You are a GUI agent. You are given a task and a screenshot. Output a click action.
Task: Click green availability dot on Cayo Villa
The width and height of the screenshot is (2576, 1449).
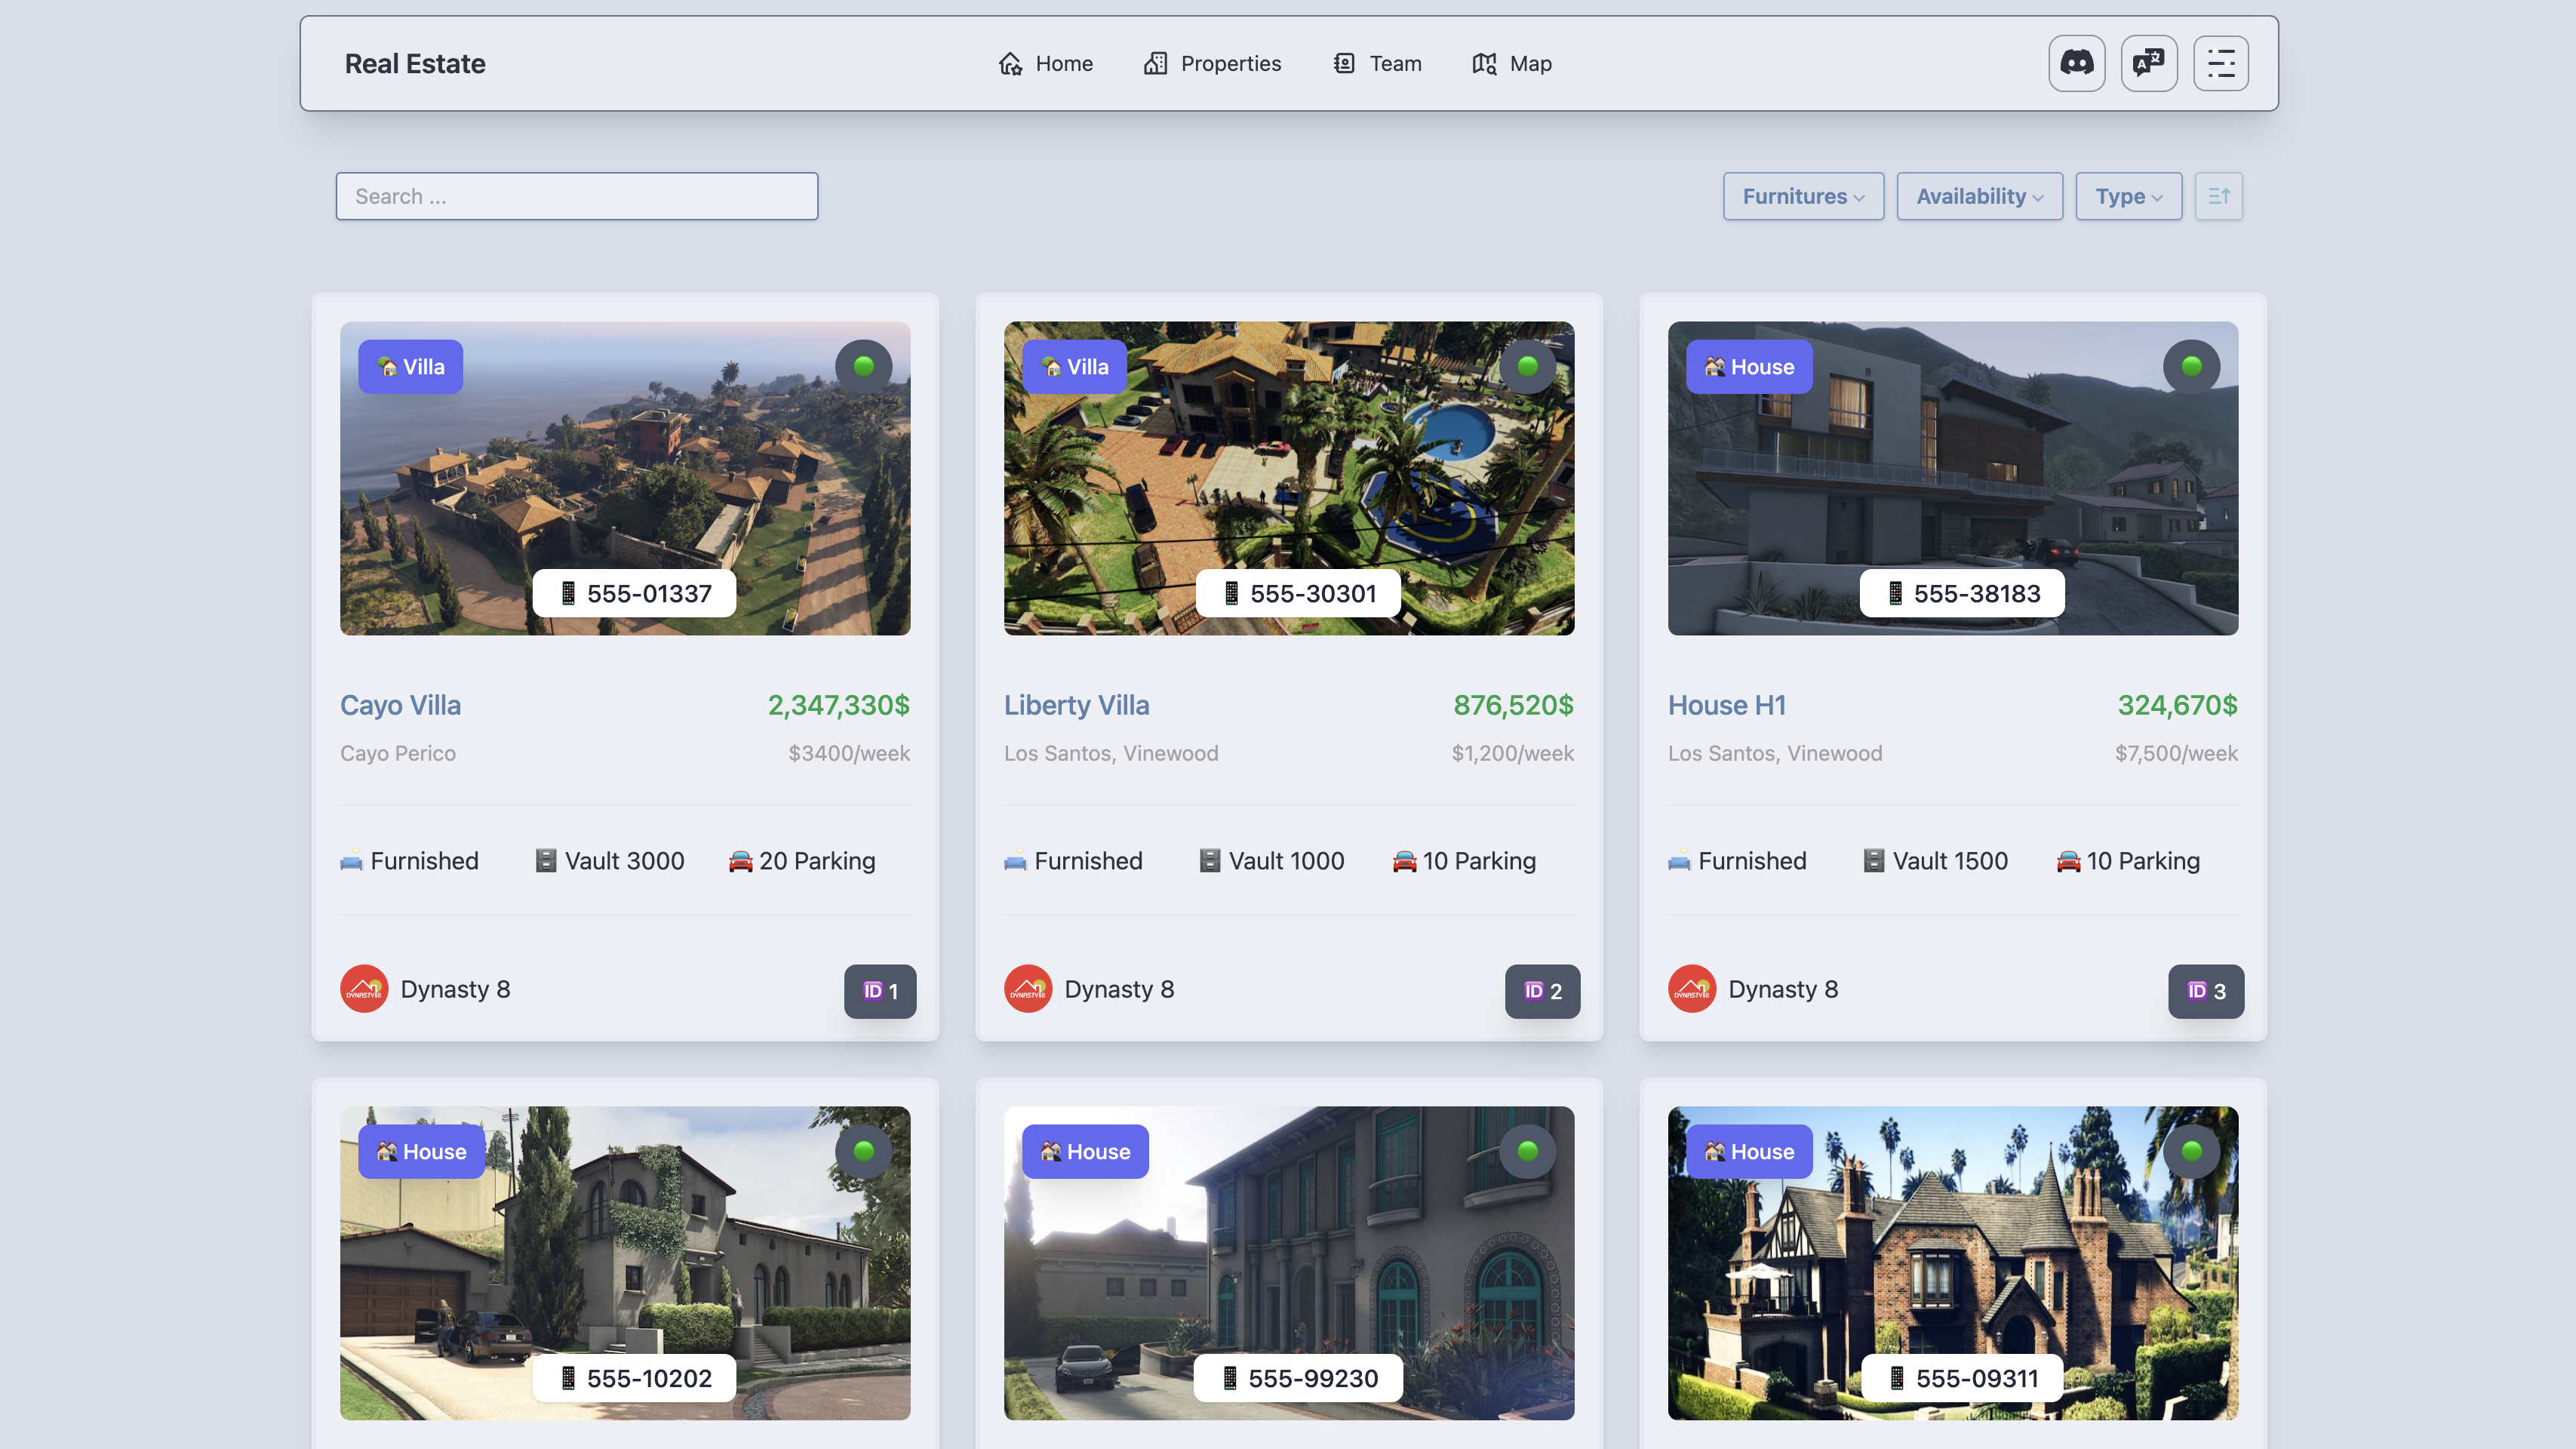click(x=864, y=366)
